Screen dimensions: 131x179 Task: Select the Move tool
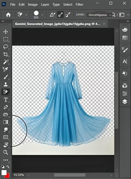click(x=5, y=32)
